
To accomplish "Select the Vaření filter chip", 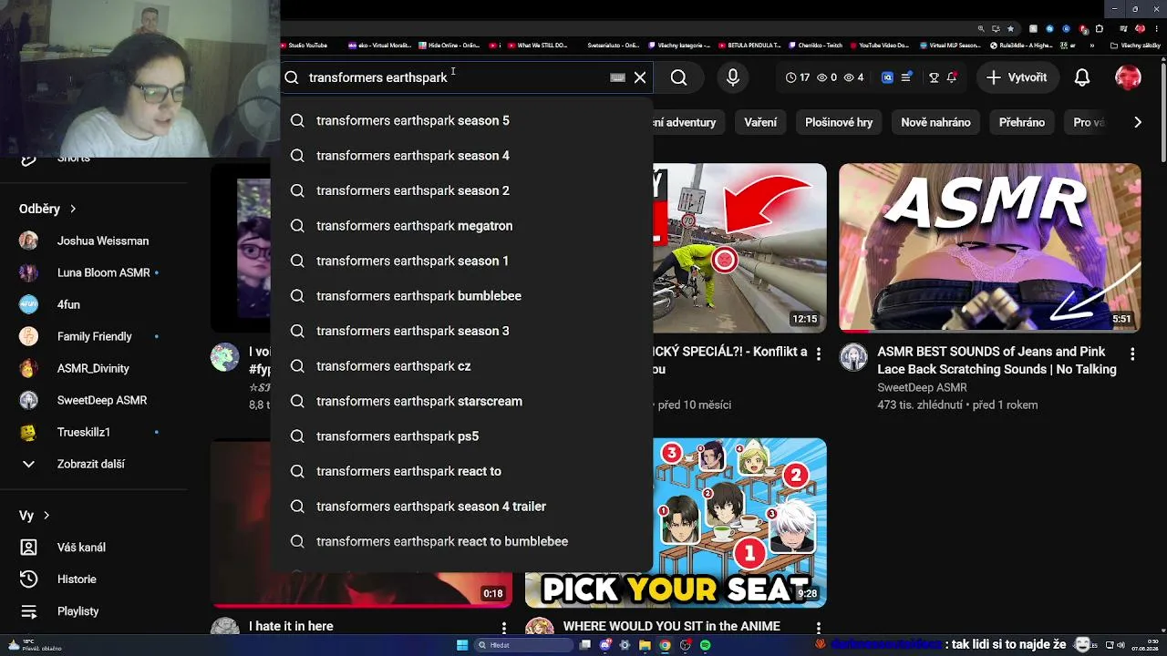I will click(x=760, y=122).
